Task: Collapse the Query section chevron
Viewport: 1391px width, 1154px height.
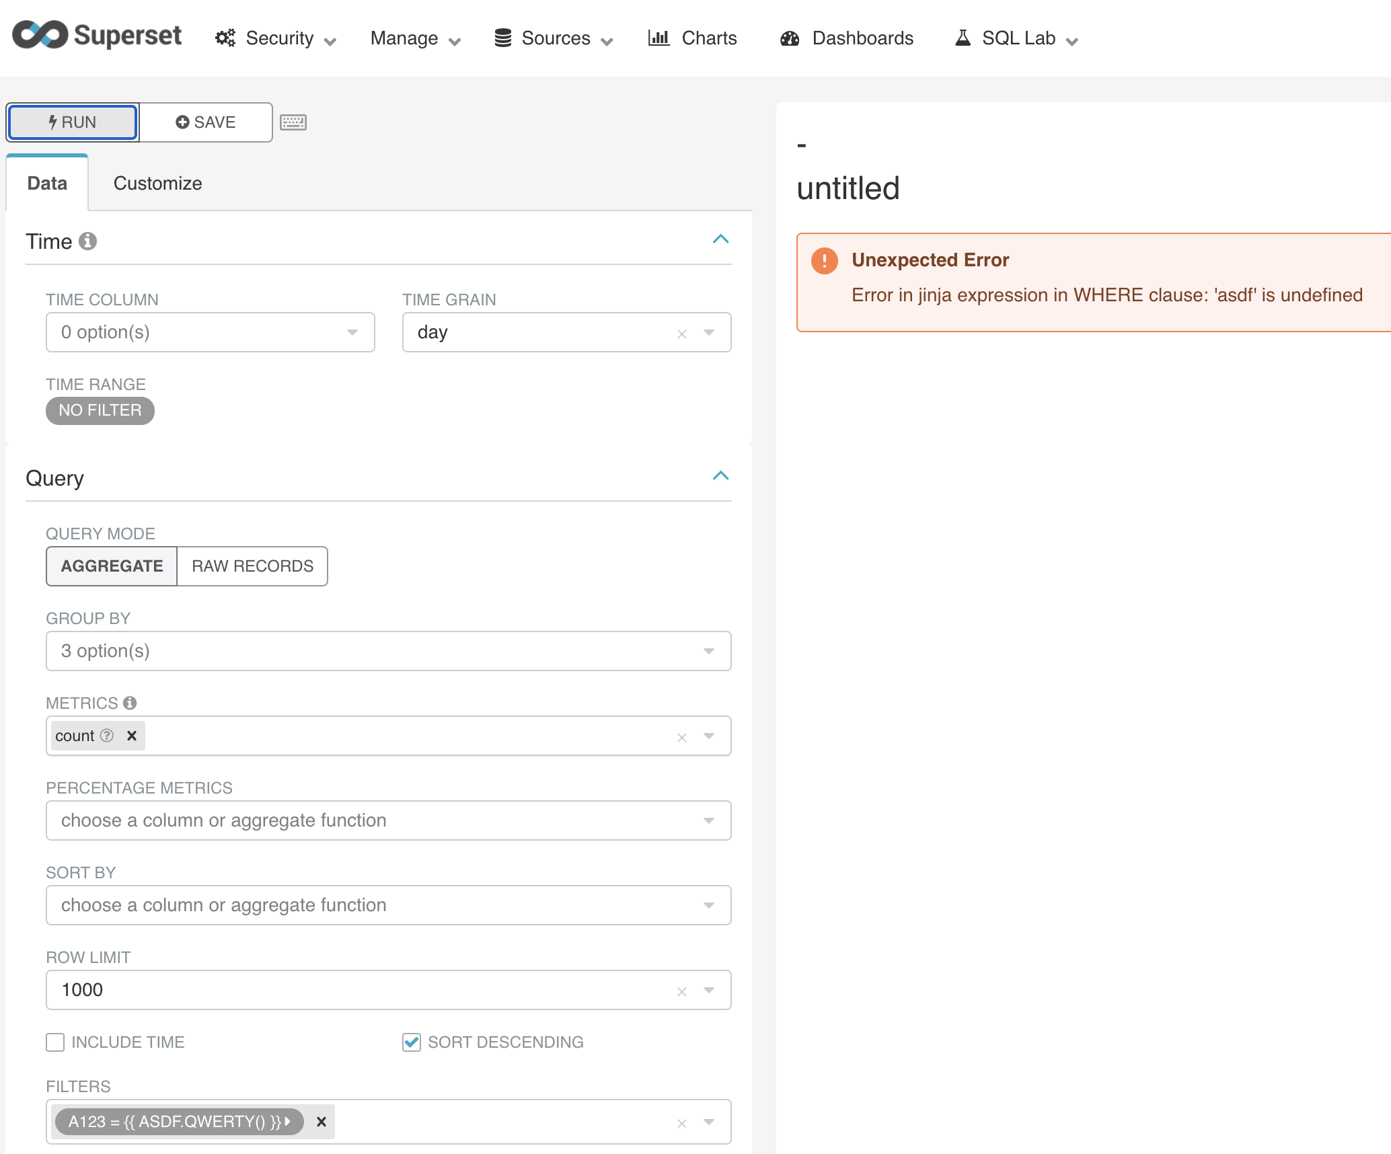Action: (x=720, y=476)
